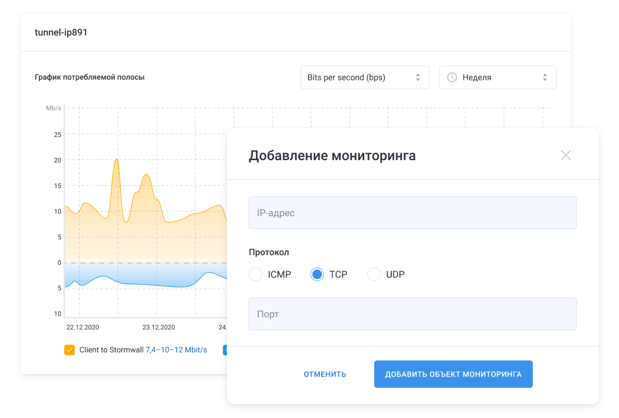Click inside the IP-адрес input field
The width and height of the screenshot is (619, 418).
[x=413, y=212]
